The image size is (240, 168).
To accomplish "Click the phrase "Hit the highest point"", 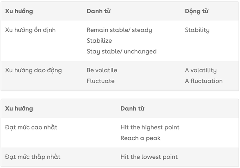I will (x=150, y=127).
